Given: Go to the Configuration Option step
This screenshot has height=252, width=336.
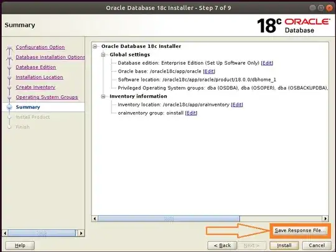Looking at the screenshot, I should [x=40, y=47].
